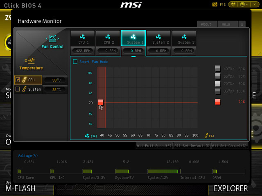Viewport: 262px width, 196px height.
Task: Select the System 2 fan tab
Action: coord(158,38)
